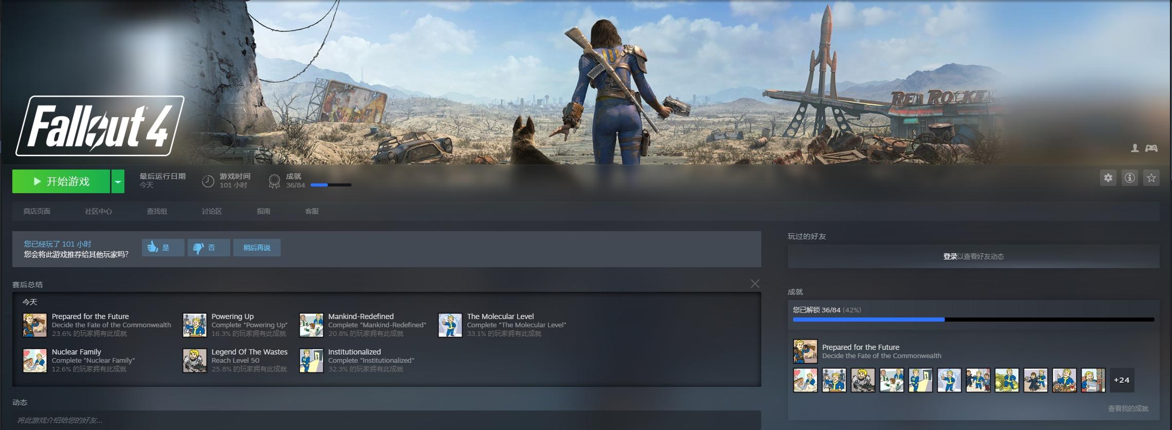Open the 社区中心 tab
1172x430 pixels.
coord(99,211)
